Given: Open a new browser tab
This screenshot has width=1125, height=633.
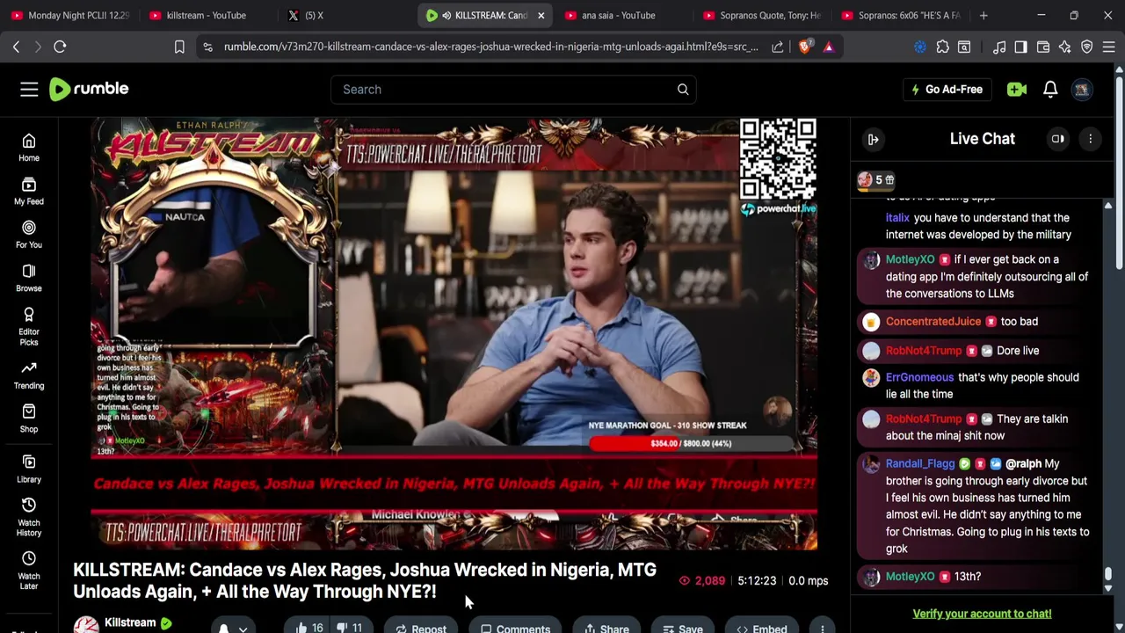Looking at the screenshot, I should point(983,15).
